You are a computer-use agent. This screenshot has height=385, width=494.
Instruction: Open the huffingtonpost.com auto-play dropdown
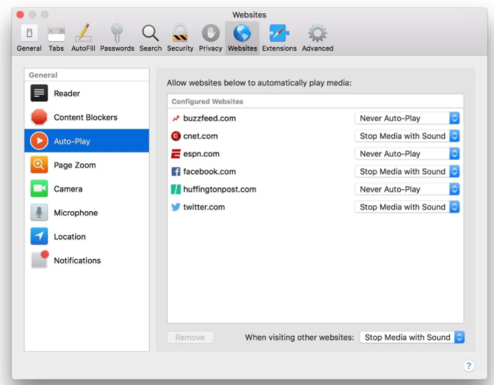tap(407, 189)
